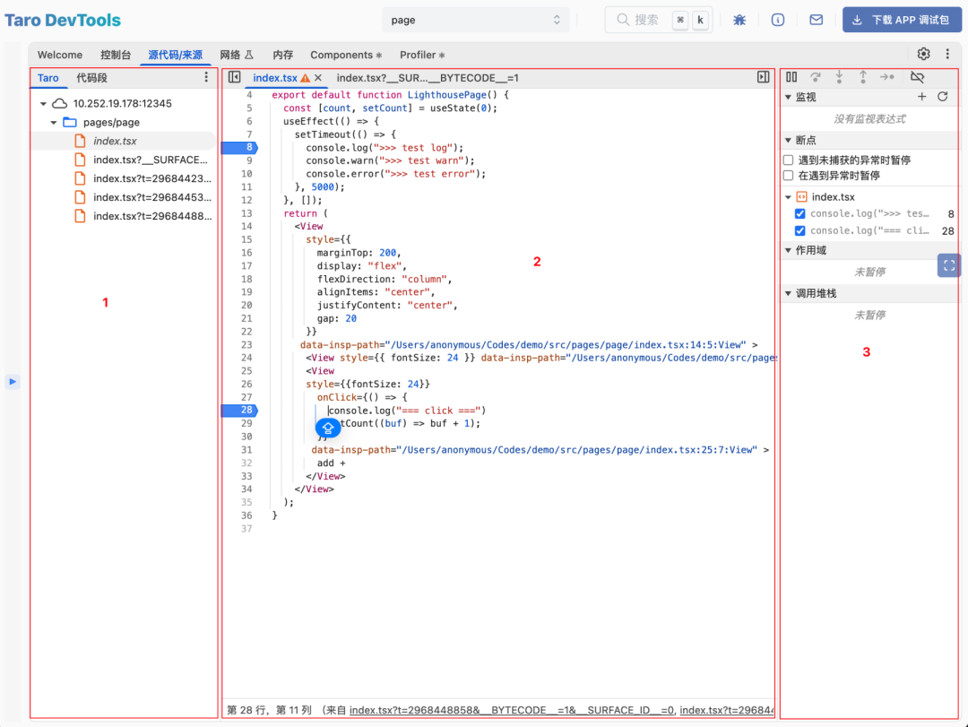
Task: Enable pause on uncaught exceptions
Action: (x=789, y=160)
